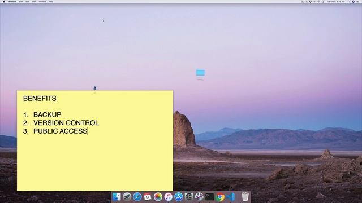Click the VERSION CONTROL line

[x=66, y=123]
